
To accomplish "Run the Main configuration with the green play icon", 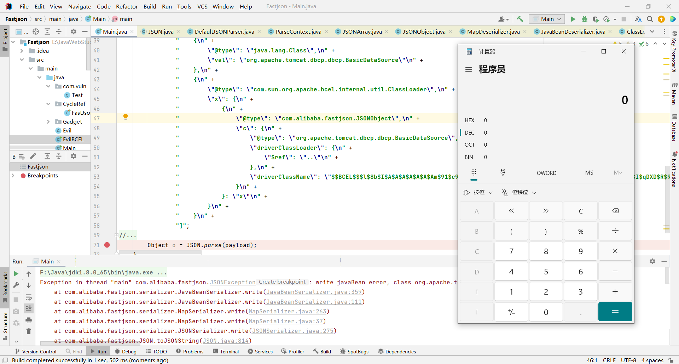I will (x=573, y=19).
